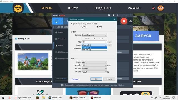Collapse Bandicam panel with chevron up

pos(130,27)
